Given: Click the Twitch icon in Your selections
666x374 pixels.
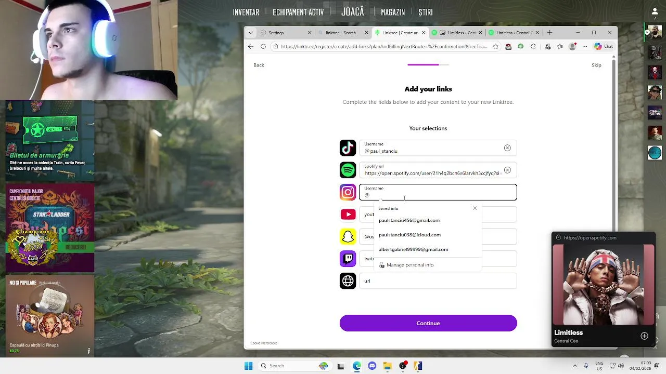Looking at the screenshot, I should tap(348, 259).
